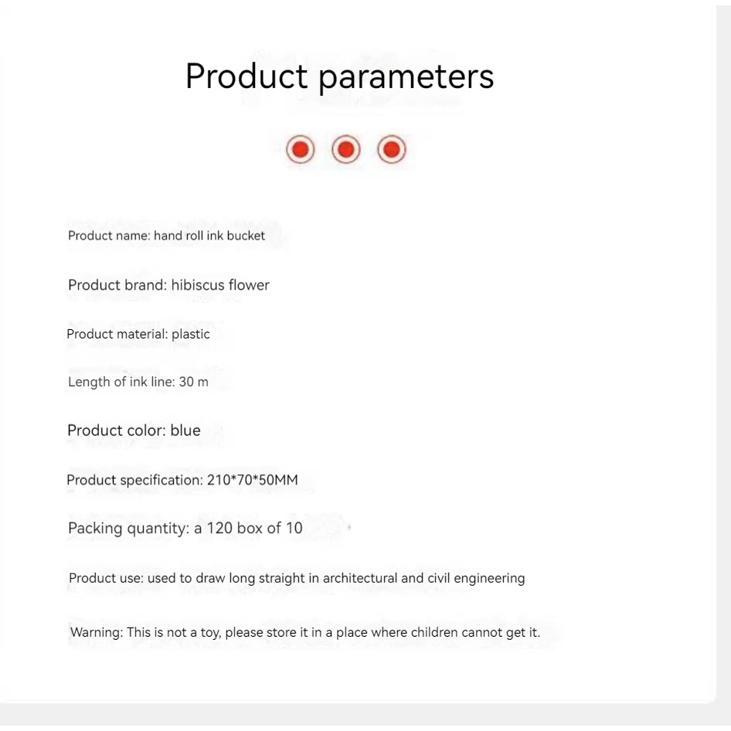Viewport: 731px width, 731px height.
Task: Select the "a 120 box of 10" value
Action: point(248,529)
